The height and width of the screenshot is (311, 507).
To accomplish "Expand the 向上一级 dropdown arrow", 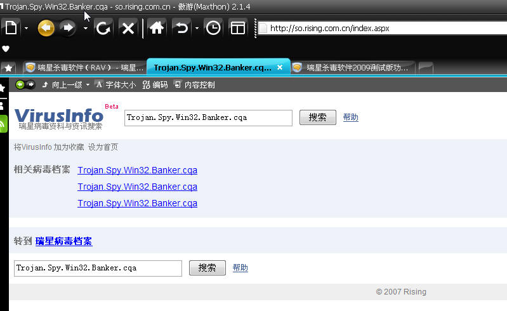I will pyautogui.click(x=88, y=85).
